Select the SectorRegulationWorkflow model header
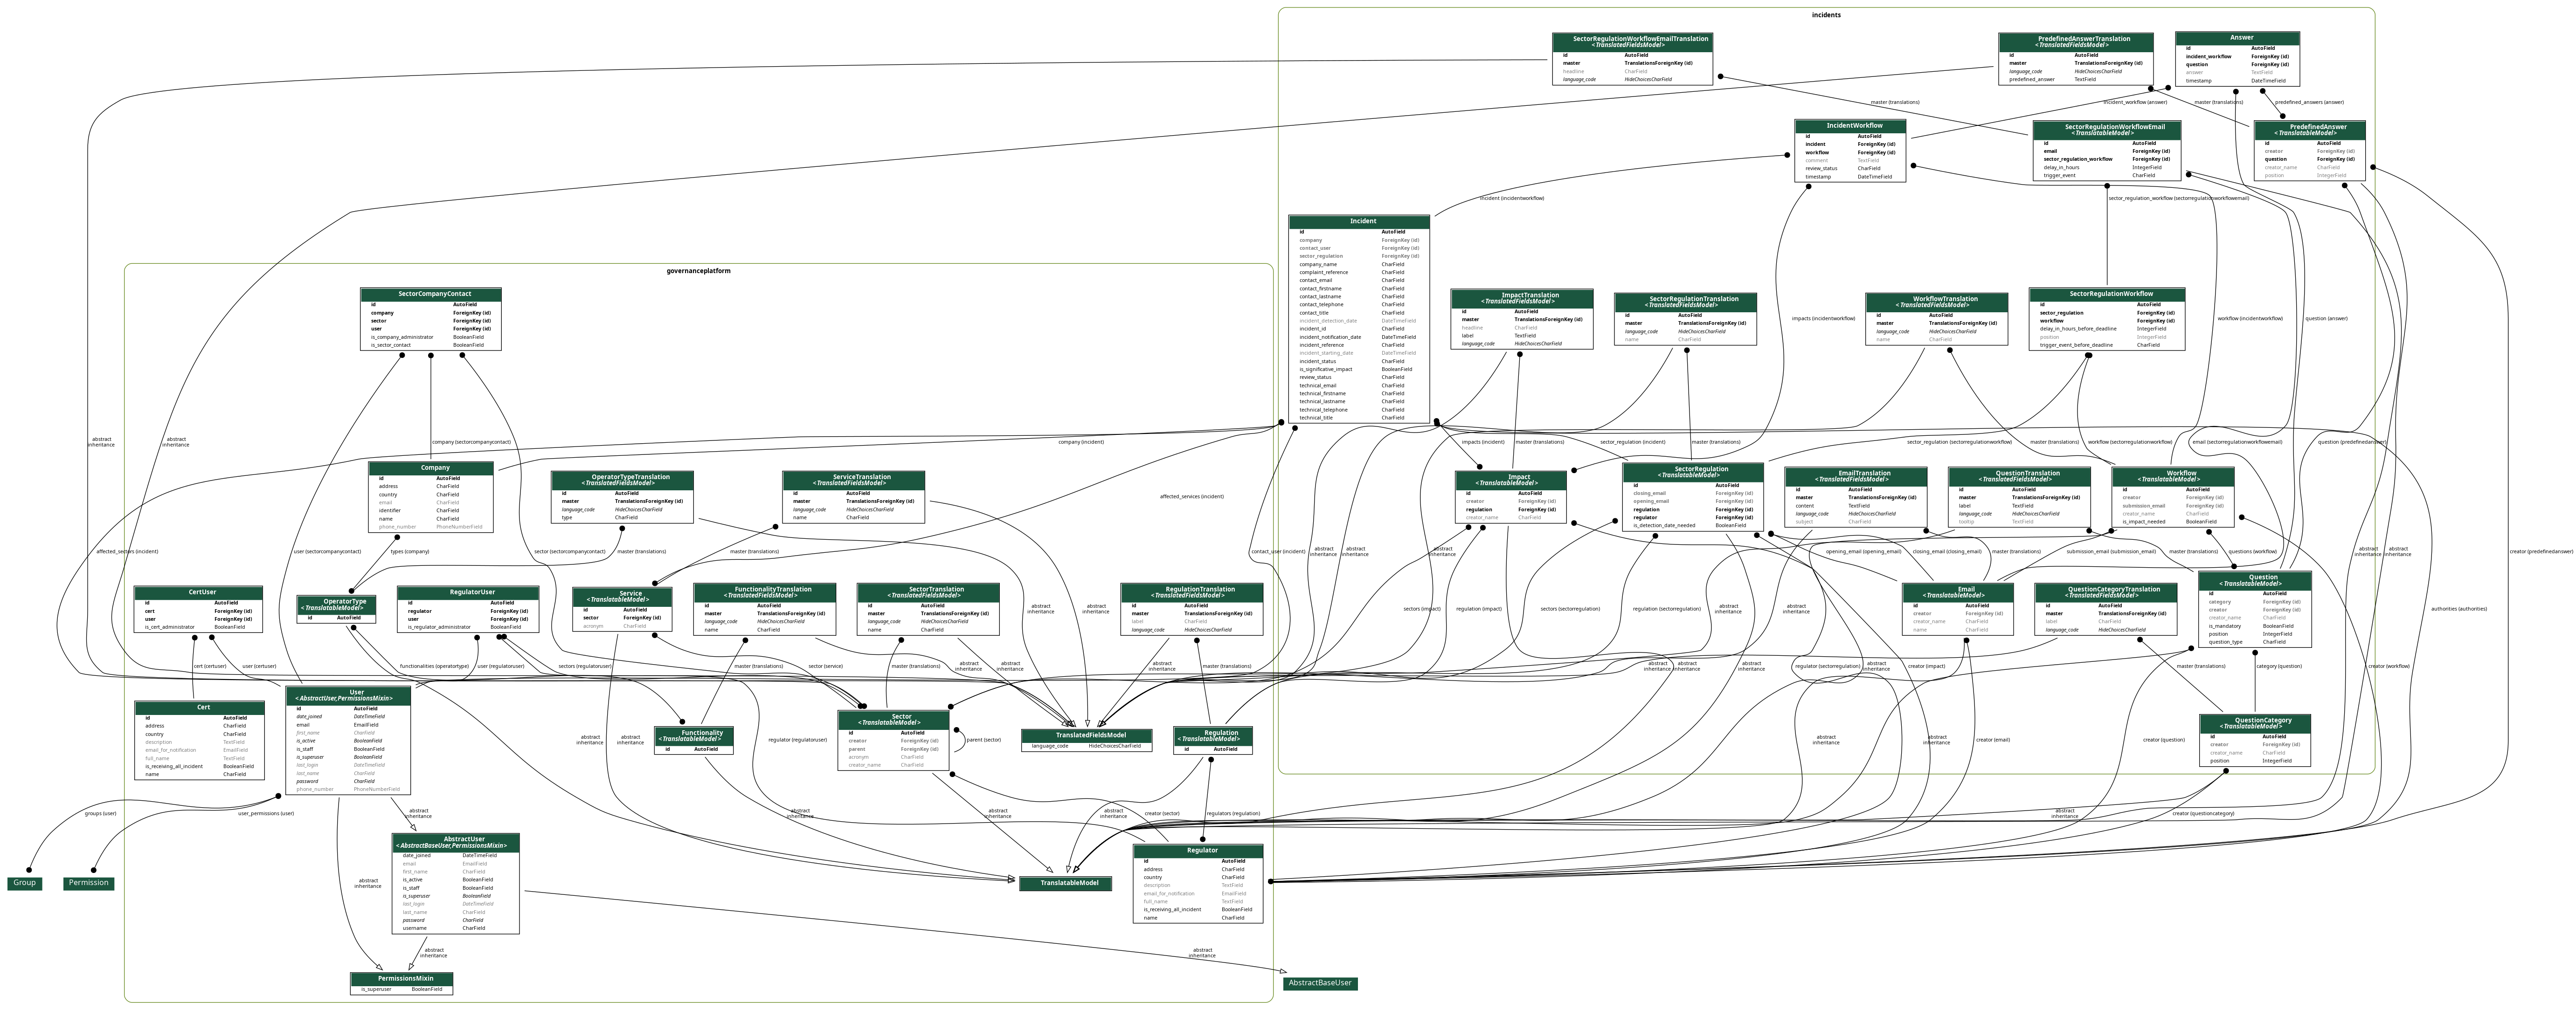The height and width of the screenshot is (1010, 2576). [2107, 294]
